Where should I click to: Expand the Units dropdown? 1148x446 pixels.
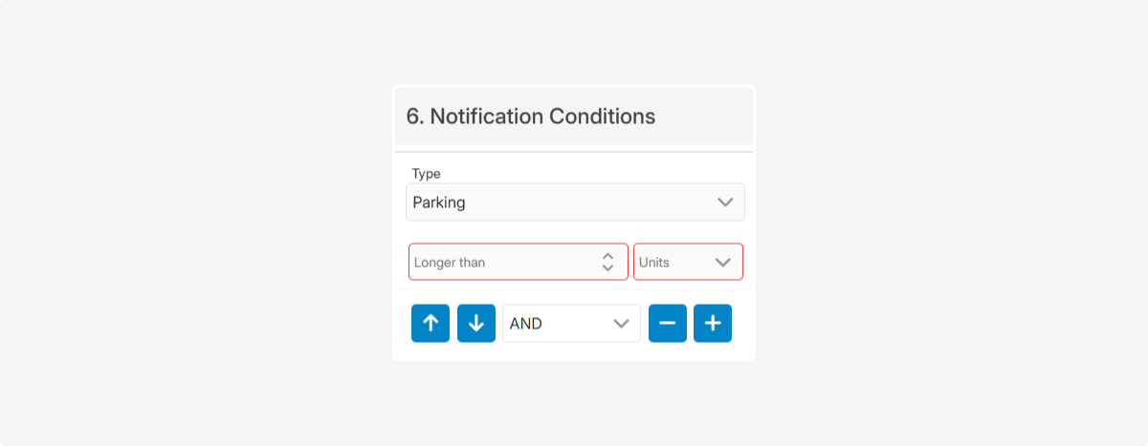[688, 262]
